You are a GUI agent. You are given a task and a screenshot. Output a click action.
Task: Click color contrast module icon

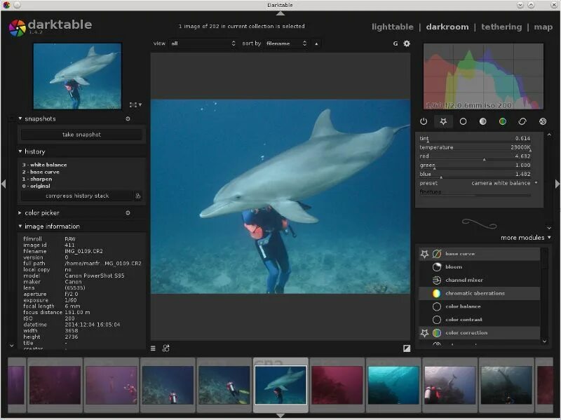click(437, 320)
